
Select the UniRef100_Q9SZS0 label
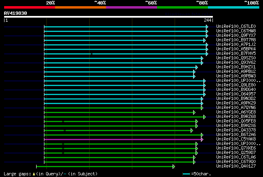236,58
